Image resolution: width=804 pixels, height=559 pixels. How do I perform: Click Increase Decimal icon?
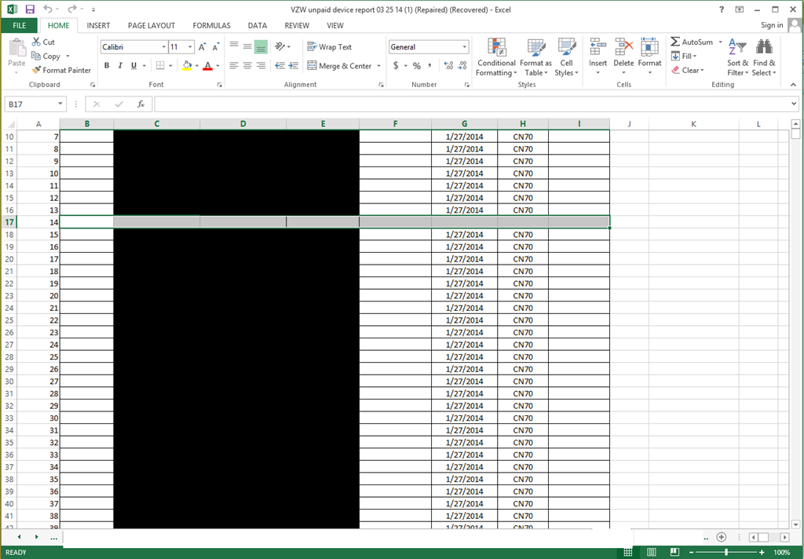448,66
